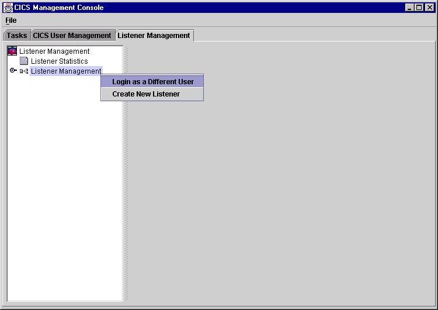Select Listener Statistics in the tree

pyautogui.click(x=59, y=61)
